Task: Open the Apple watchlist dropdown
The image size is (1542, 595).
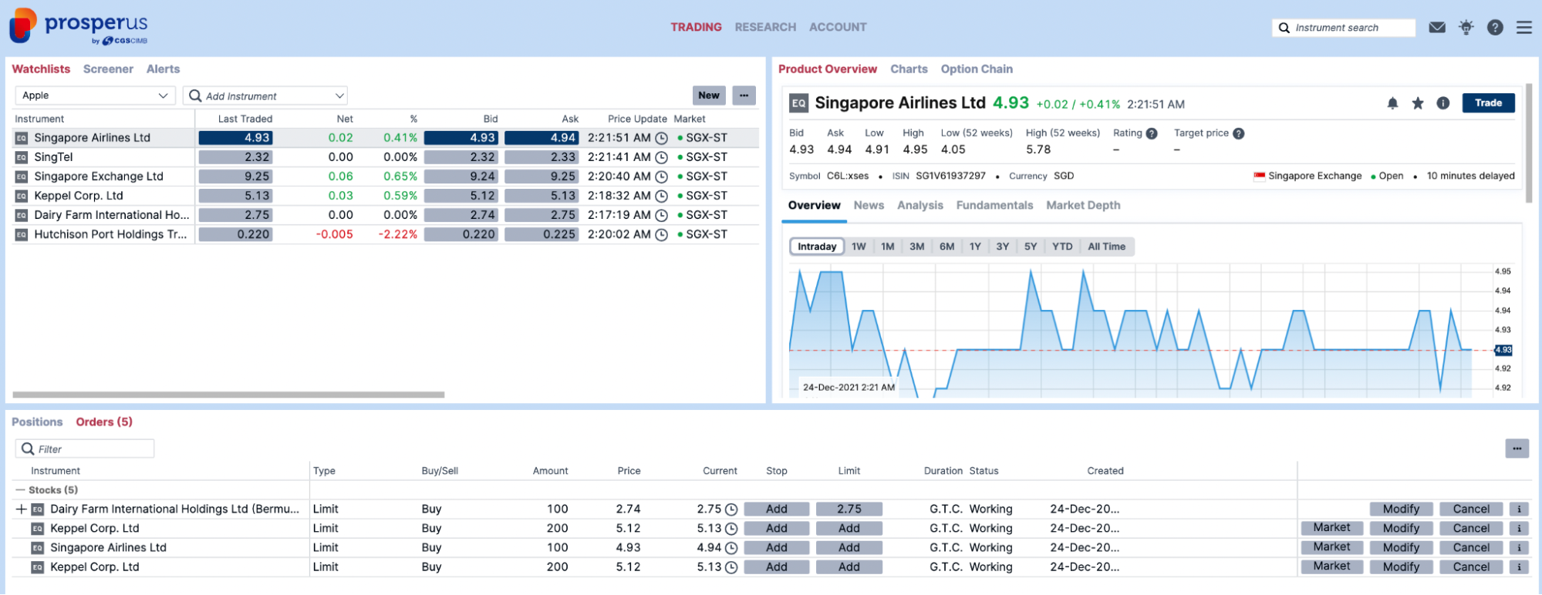Action: click(x=94, y=96)
